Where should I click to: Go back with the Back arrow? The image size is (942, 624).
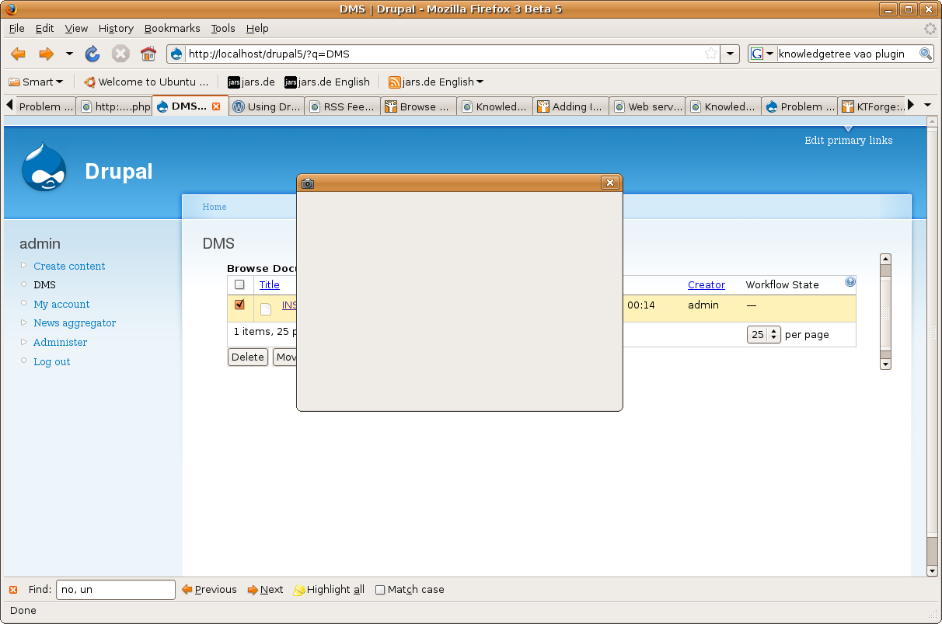(18, 54)
